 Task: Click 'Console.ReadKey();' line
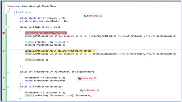(36, 60)
